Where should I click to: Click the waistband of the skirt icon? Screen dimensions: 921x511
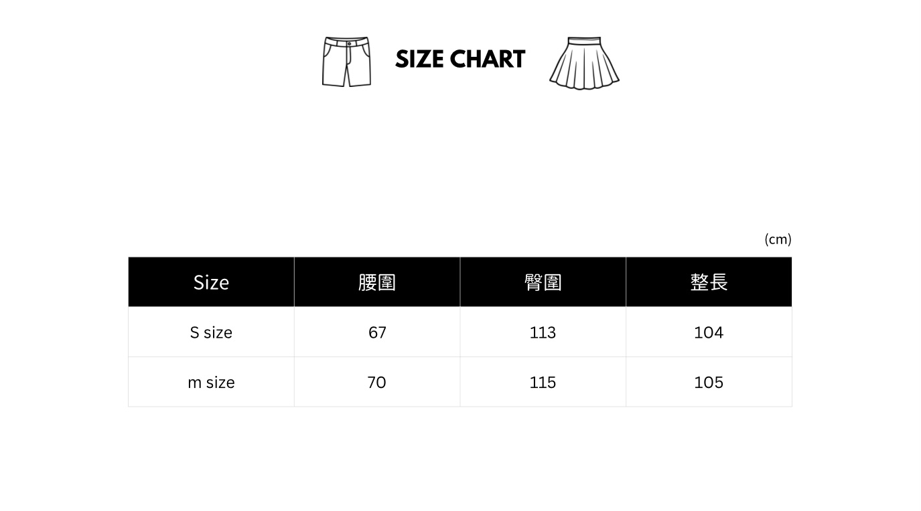click(x=583, y=41)
